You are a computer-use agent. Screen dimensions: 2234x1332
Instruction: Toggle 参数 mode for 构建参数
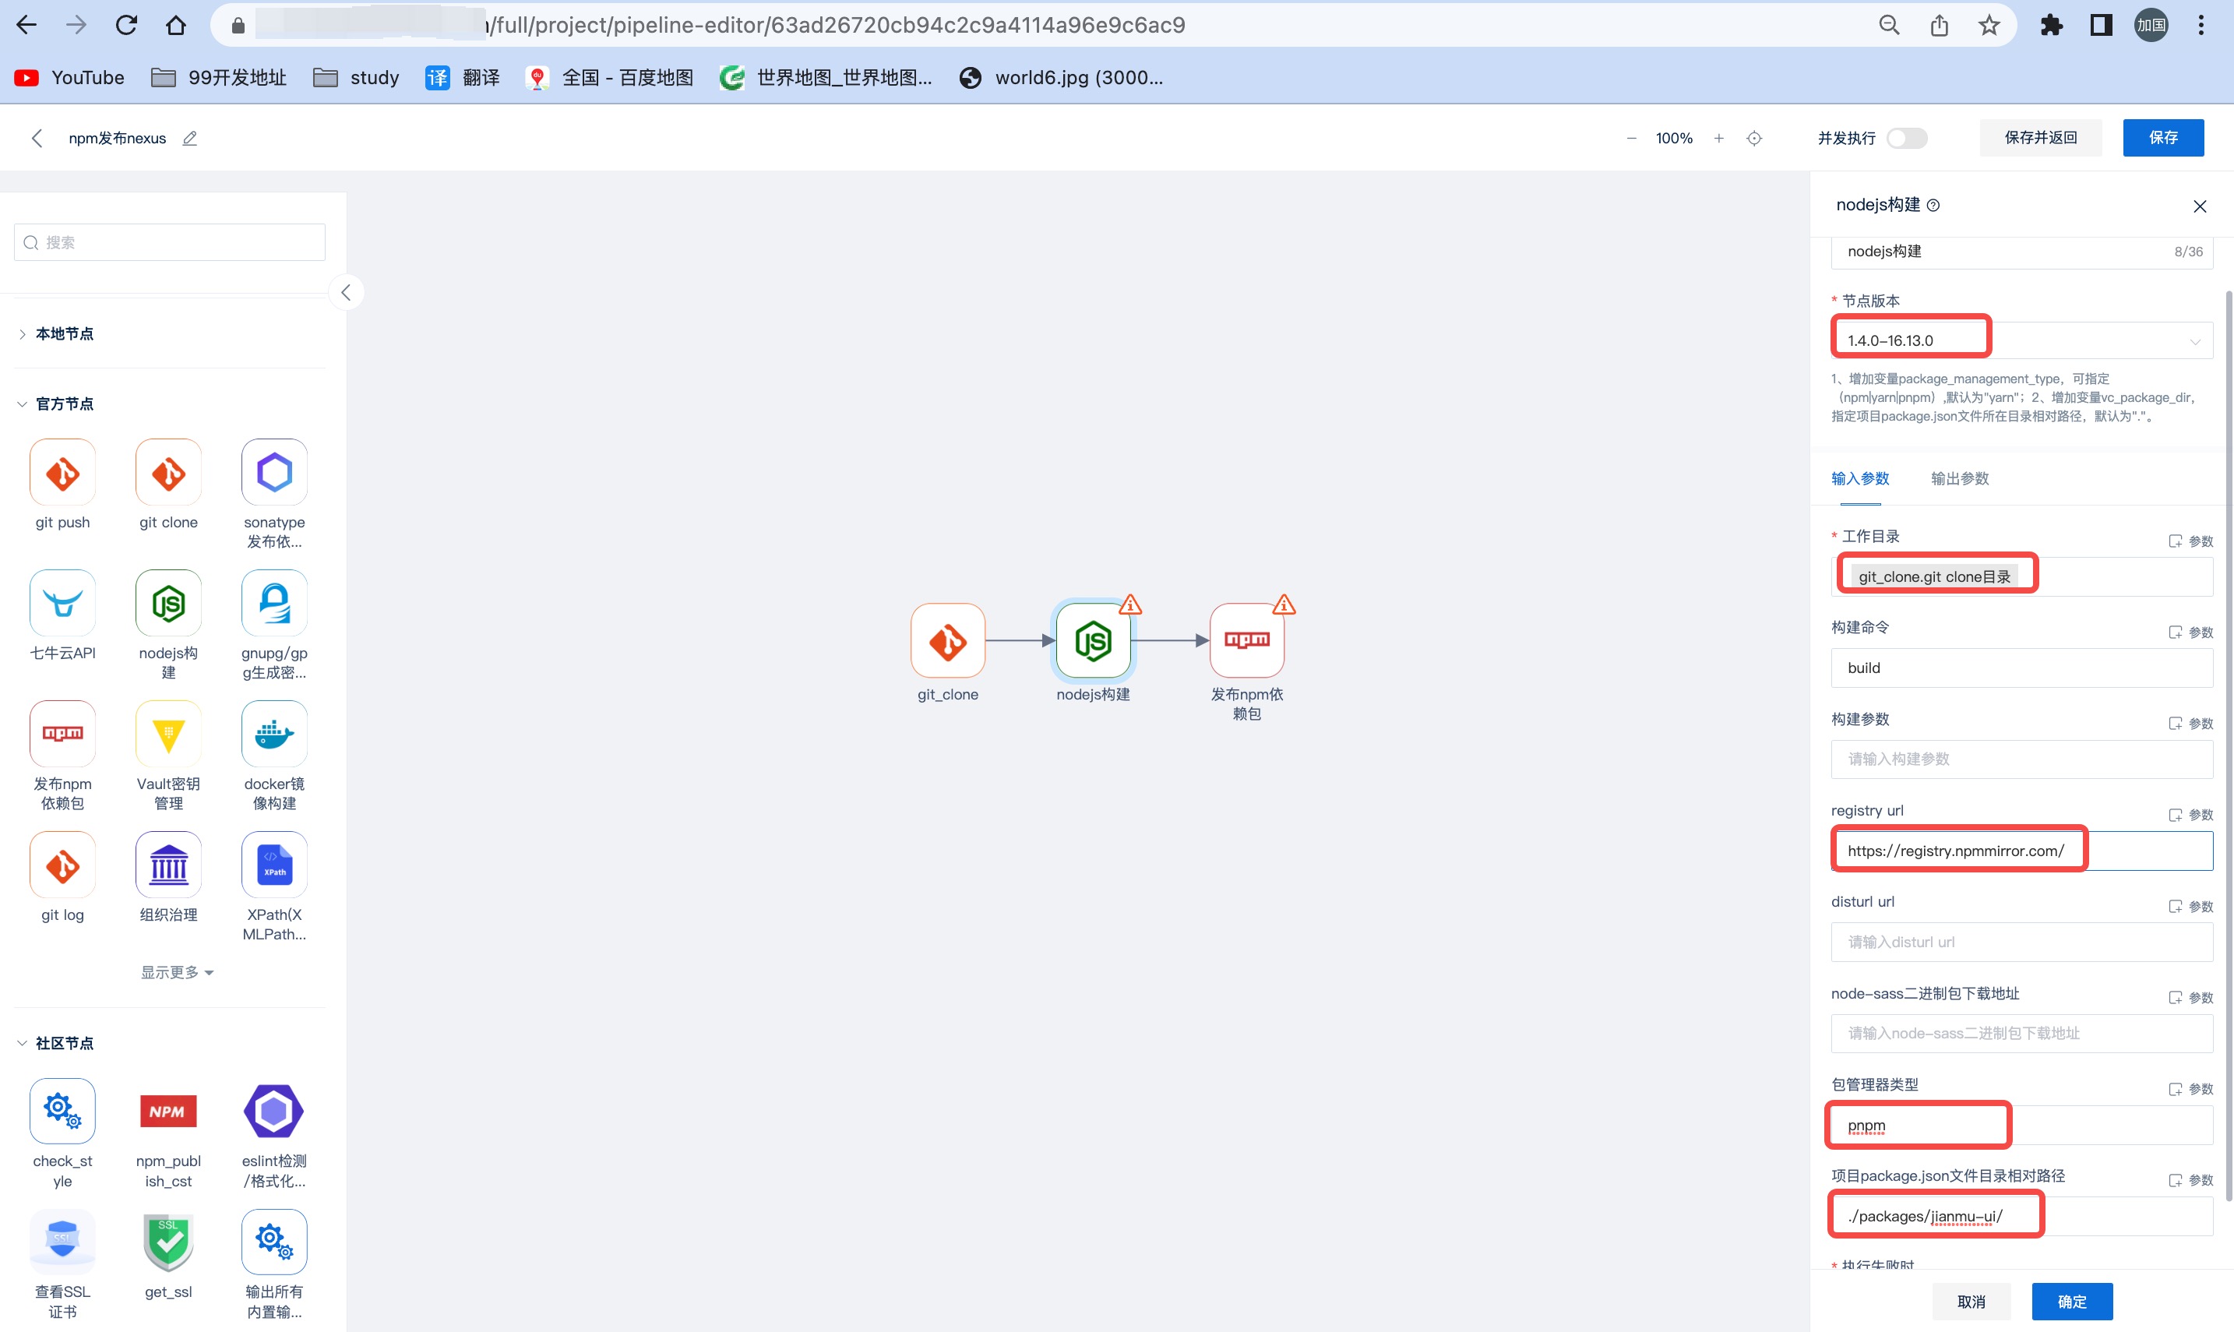click(x=2190, y=723)
